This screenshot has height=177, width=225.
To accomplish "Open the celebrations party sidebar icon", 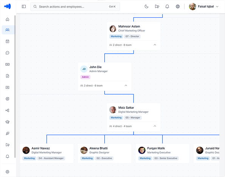I will tap(8, 133).
